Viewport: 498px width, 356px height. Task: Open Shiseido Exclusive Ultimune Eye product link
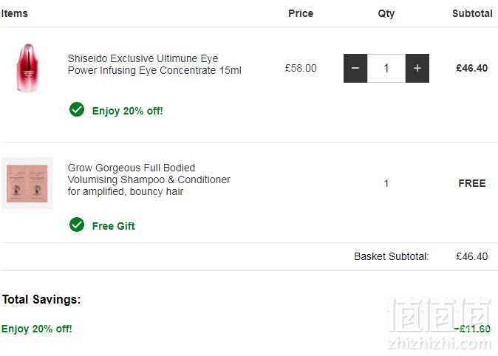[x=154, y=64]
